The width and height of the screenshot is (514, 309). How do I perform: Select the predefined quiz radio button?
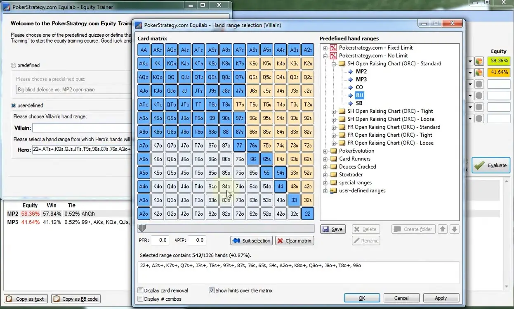[14, 65]
